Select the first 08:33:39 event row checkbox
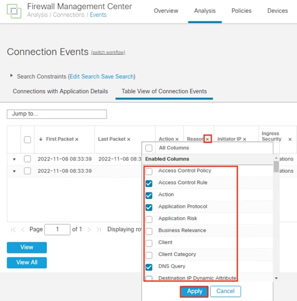 27,159
